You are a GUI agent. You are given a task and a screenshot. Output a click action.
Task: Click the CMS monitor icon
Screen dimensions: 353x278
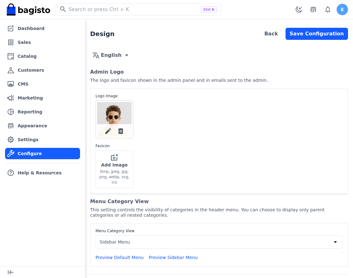11,84
